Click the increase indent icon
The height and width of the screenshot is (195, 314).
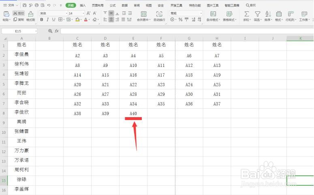pos(130,13)
